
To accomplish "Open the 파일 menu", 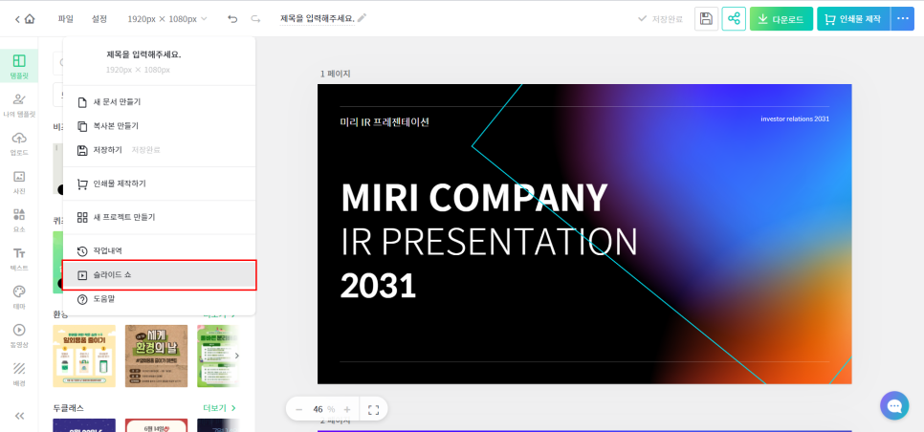I will coord(65,19).
